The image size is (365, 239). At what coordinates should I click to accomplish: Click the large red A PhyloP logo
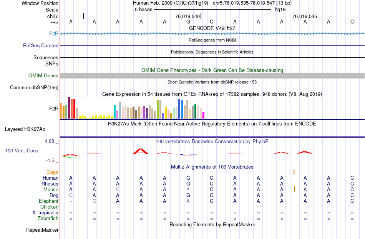[141, 151]
